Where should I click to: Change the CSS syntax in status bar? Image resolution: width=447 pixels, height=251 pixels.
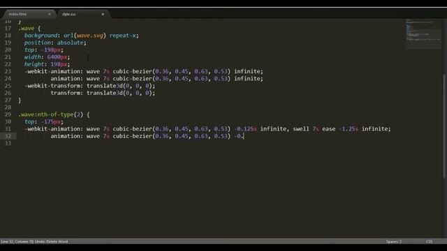(x=429, y=242)
